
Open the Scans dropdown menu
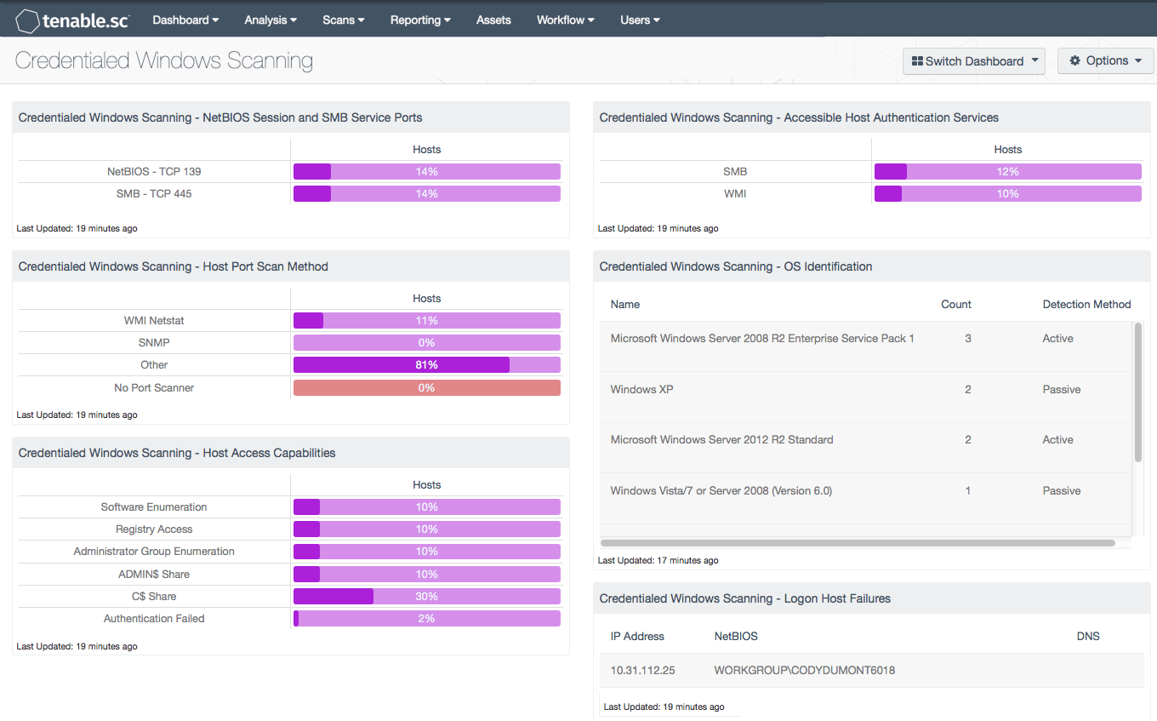[x=343, y=19]
